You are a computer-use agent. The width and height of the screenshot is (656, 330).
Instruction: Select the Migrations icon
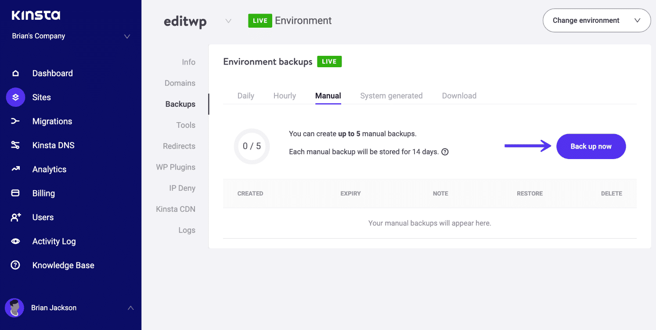[15, 121]
